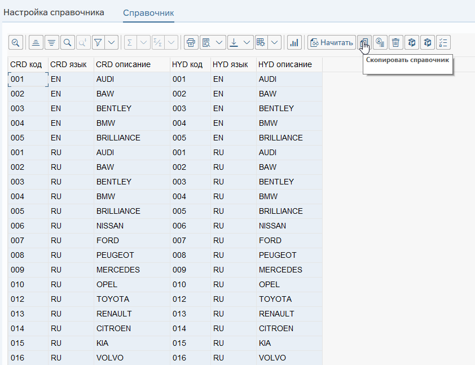Image resolution: width=475 pixels, height=365 pixels.
Task: Expand the filter options dropdown arrow
Action: point(112,42)
